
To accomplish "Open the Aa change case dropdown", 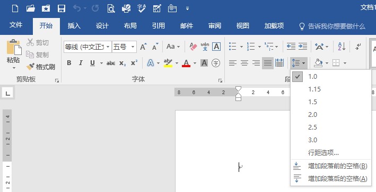I will pos(173,47).
